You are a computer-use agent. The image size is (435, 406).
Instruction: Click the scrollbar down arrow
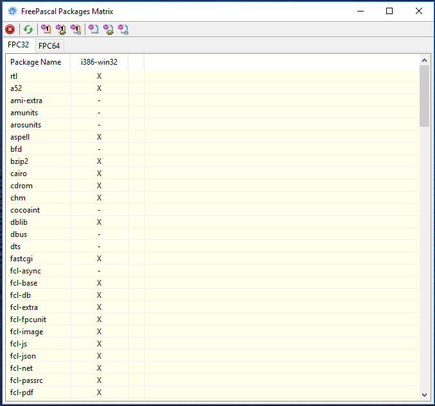coord(424,394)
